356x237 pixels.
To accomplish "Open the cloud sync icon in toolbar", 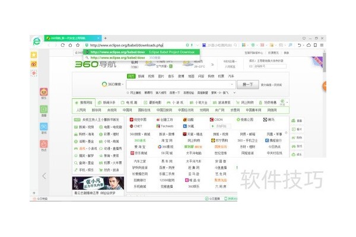I will (x=309, y=45).
